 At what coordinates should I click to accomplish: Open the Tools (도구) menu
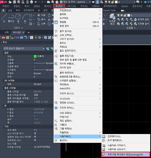coord(59,6)
